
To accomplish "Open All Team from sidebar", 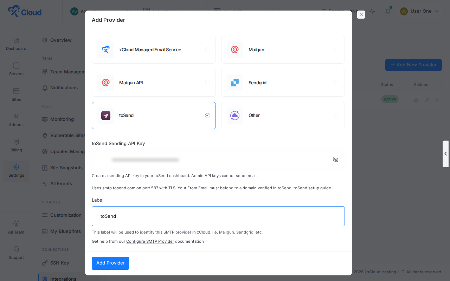I will click(16, 228).
